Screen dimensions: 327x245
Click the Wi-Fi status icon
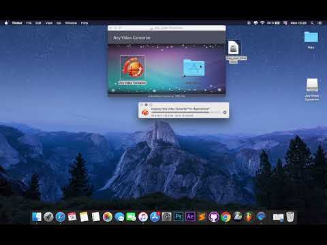click(x=262, y=23)
